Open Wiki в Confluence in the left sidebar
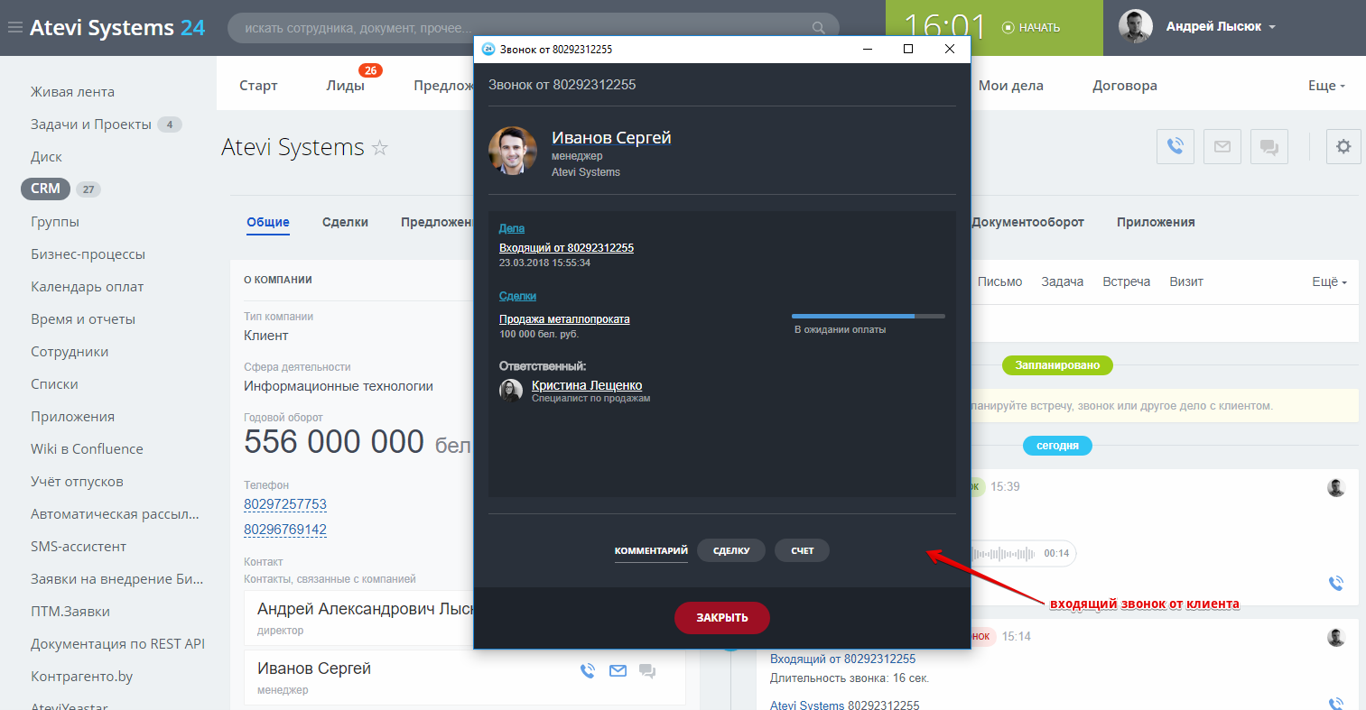The height and width of the screenshot is (710, 1366). coord(87,449)
